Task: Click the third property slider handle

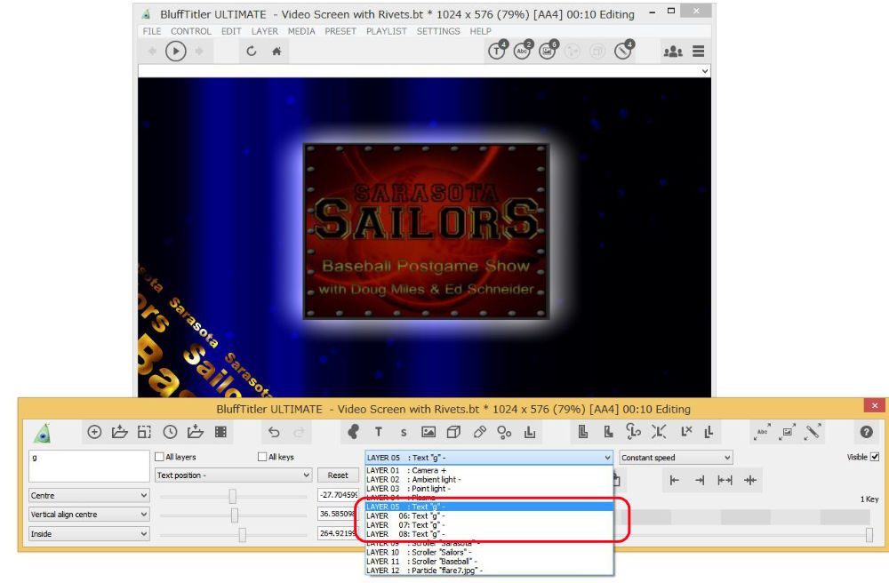Action: [242, 534]
